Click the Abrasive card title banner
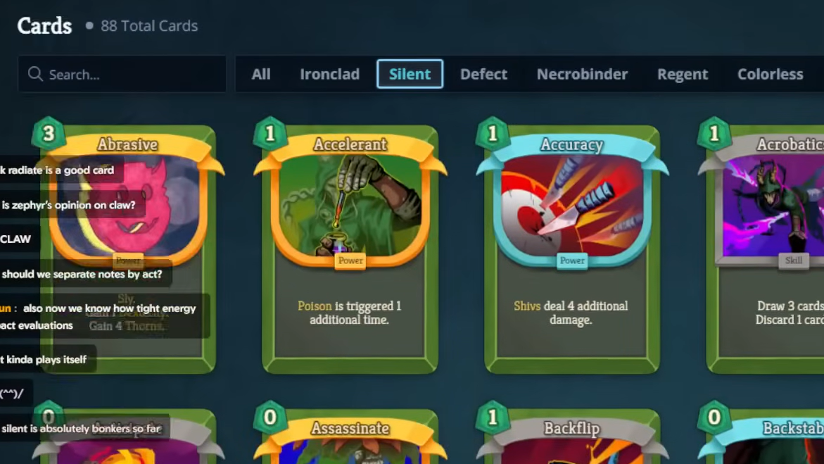Screen dimensions: 824x464 point(127,144)
